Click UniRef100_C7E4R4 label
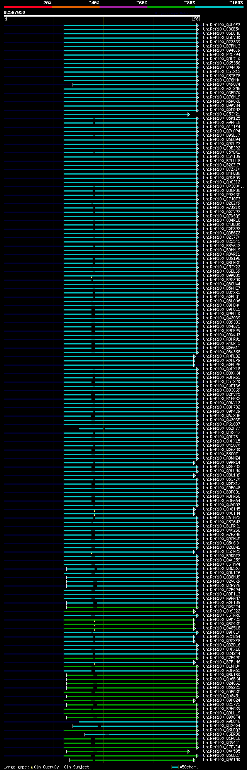The height and width of the screenshot is (770, 247). tap(222, 590)
